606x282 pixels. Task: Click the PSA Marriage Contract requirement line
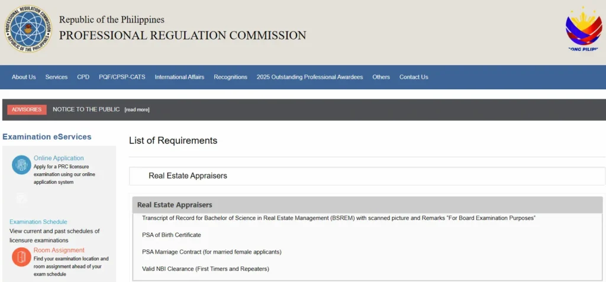point(212,252)
